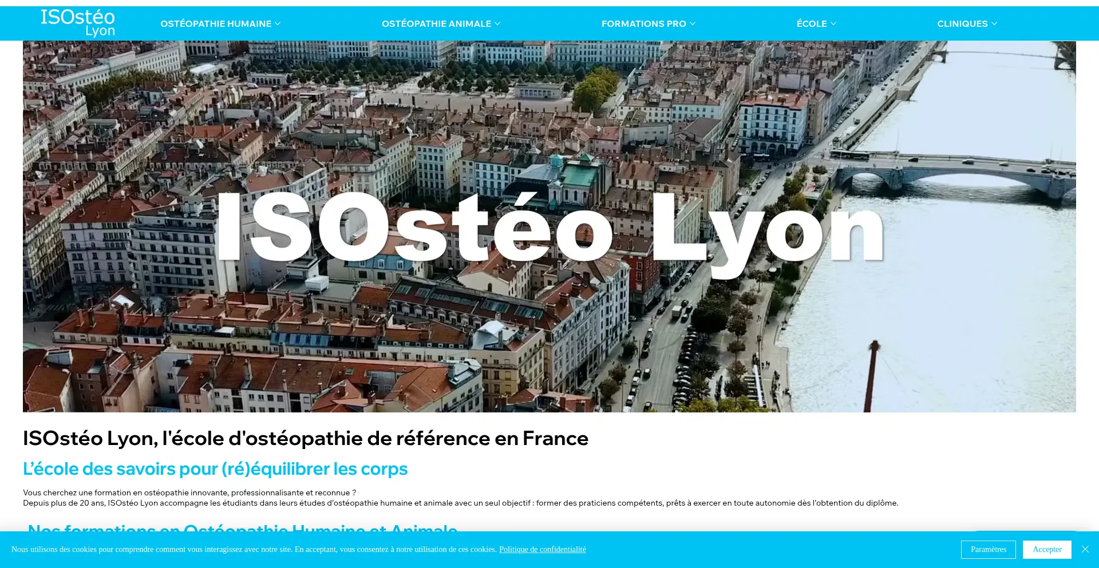Click the heading about l'école d'ostéopathie de référence
The image size is (1099, 568).
[306, 439]
